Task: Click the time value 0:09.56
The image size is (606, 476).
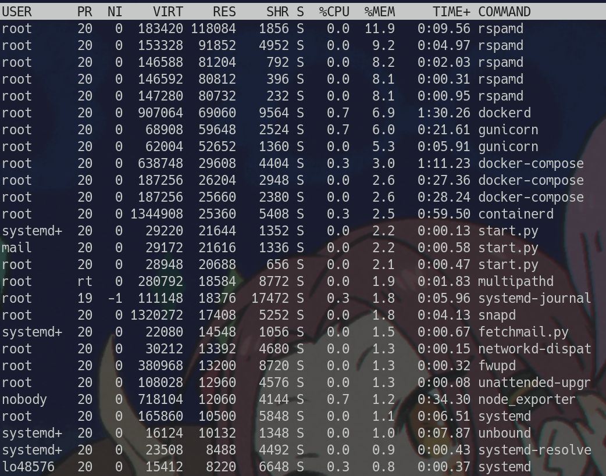Action: [444, 28]
